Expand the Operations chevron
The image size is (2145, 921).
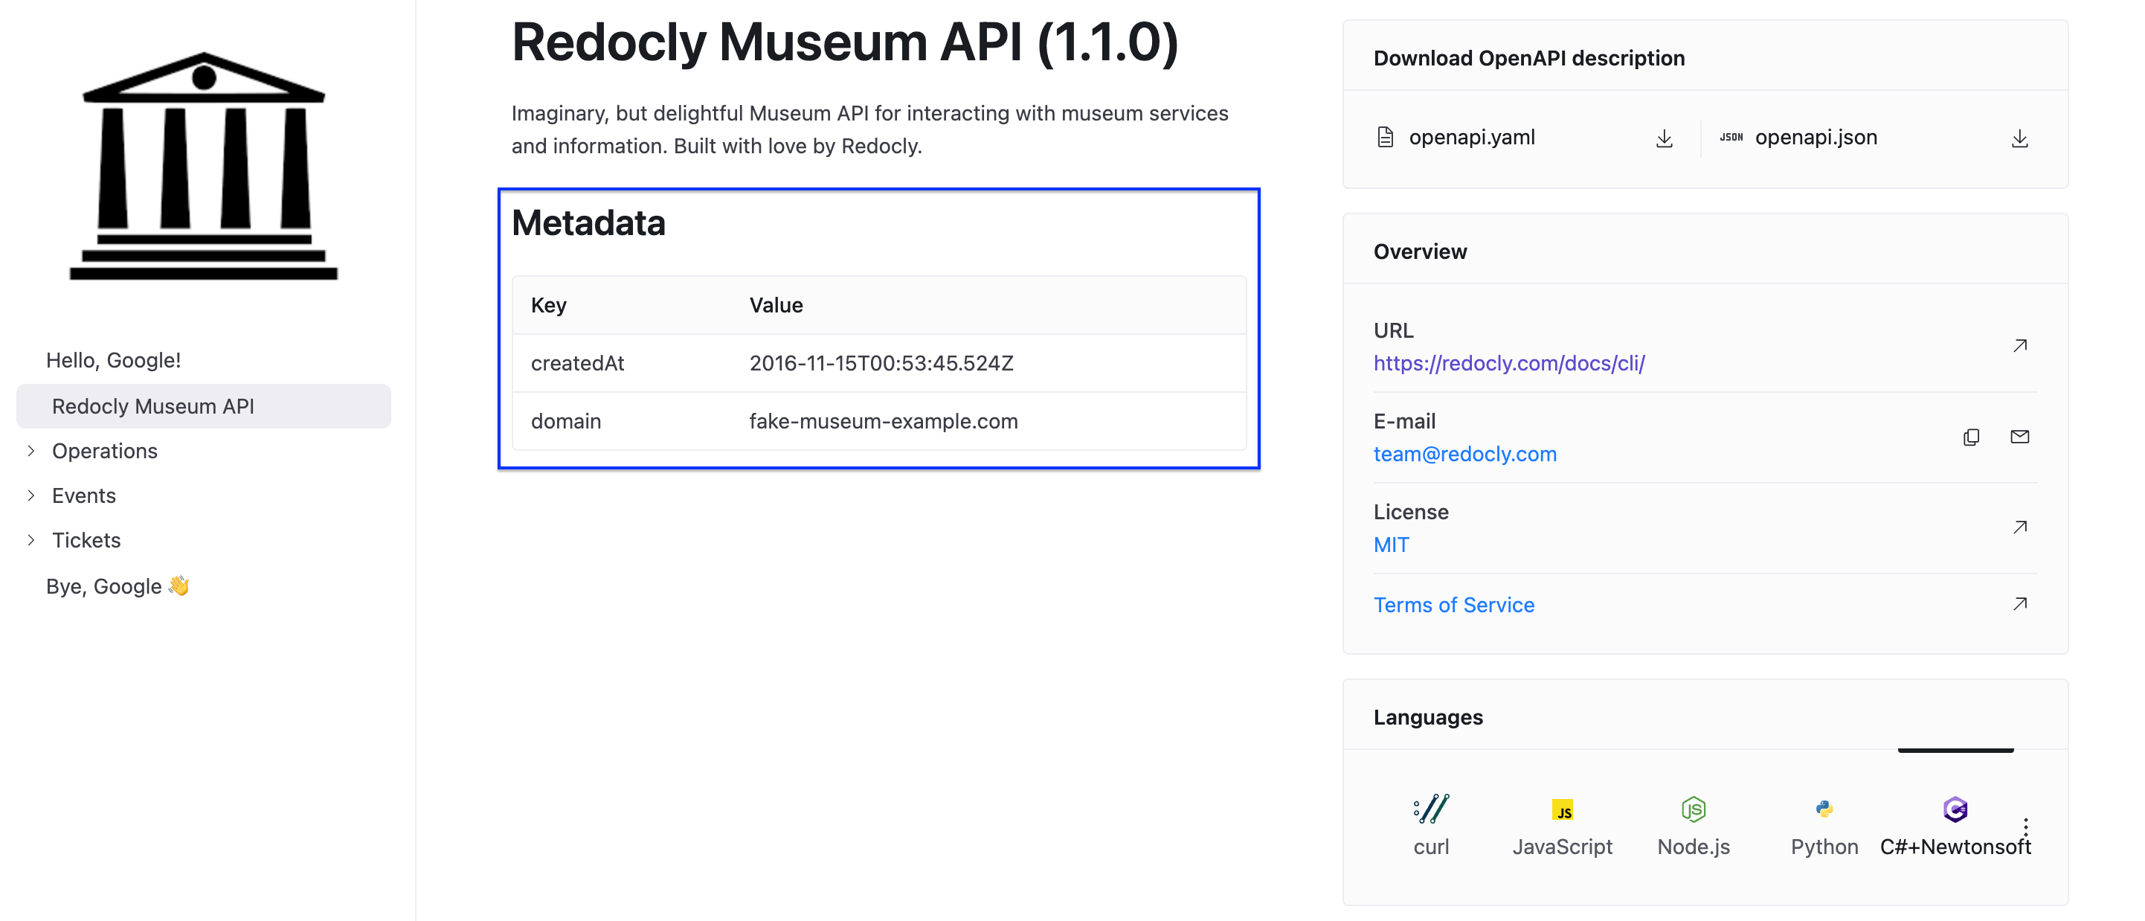(x=30, y=451)
